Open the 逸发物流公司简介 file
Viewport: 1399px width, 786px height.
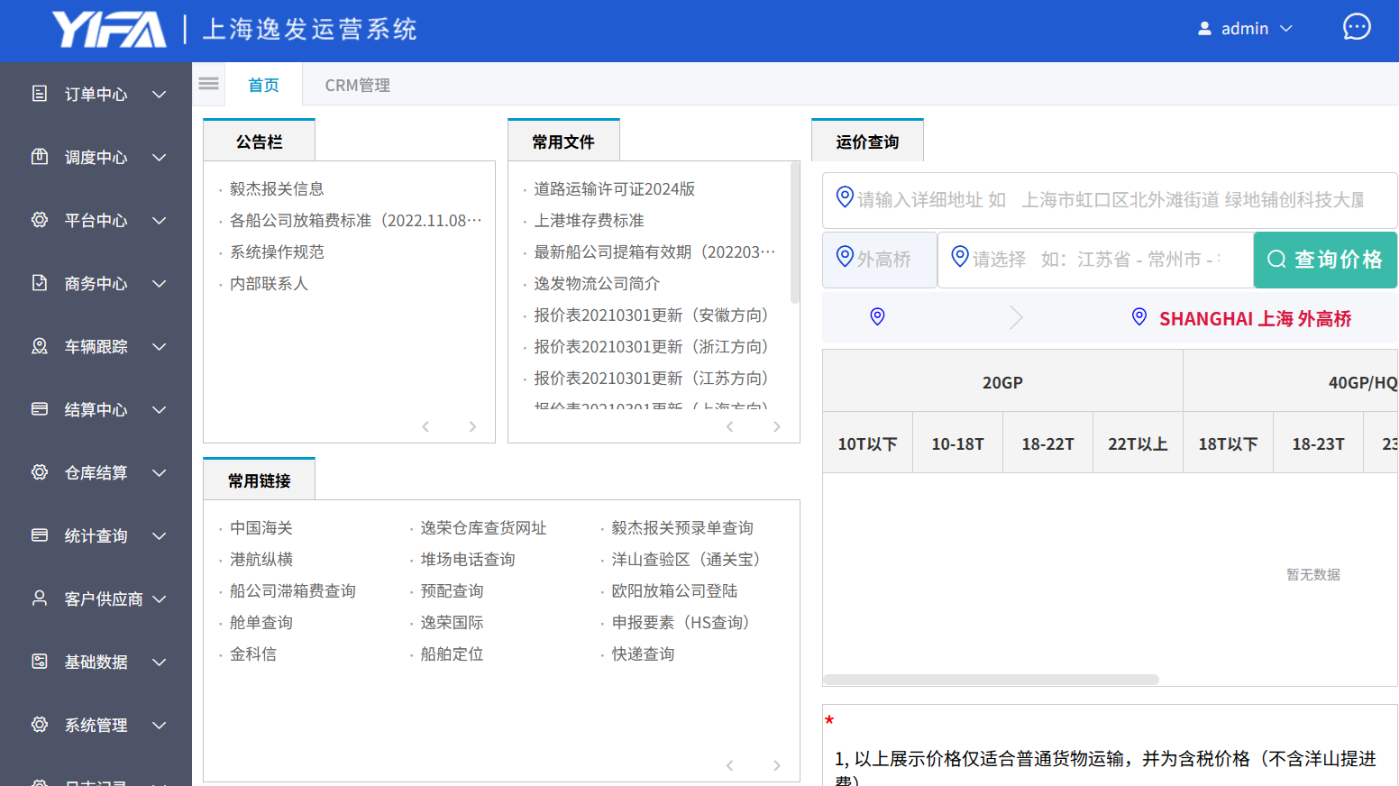click(x=597, y=283)
